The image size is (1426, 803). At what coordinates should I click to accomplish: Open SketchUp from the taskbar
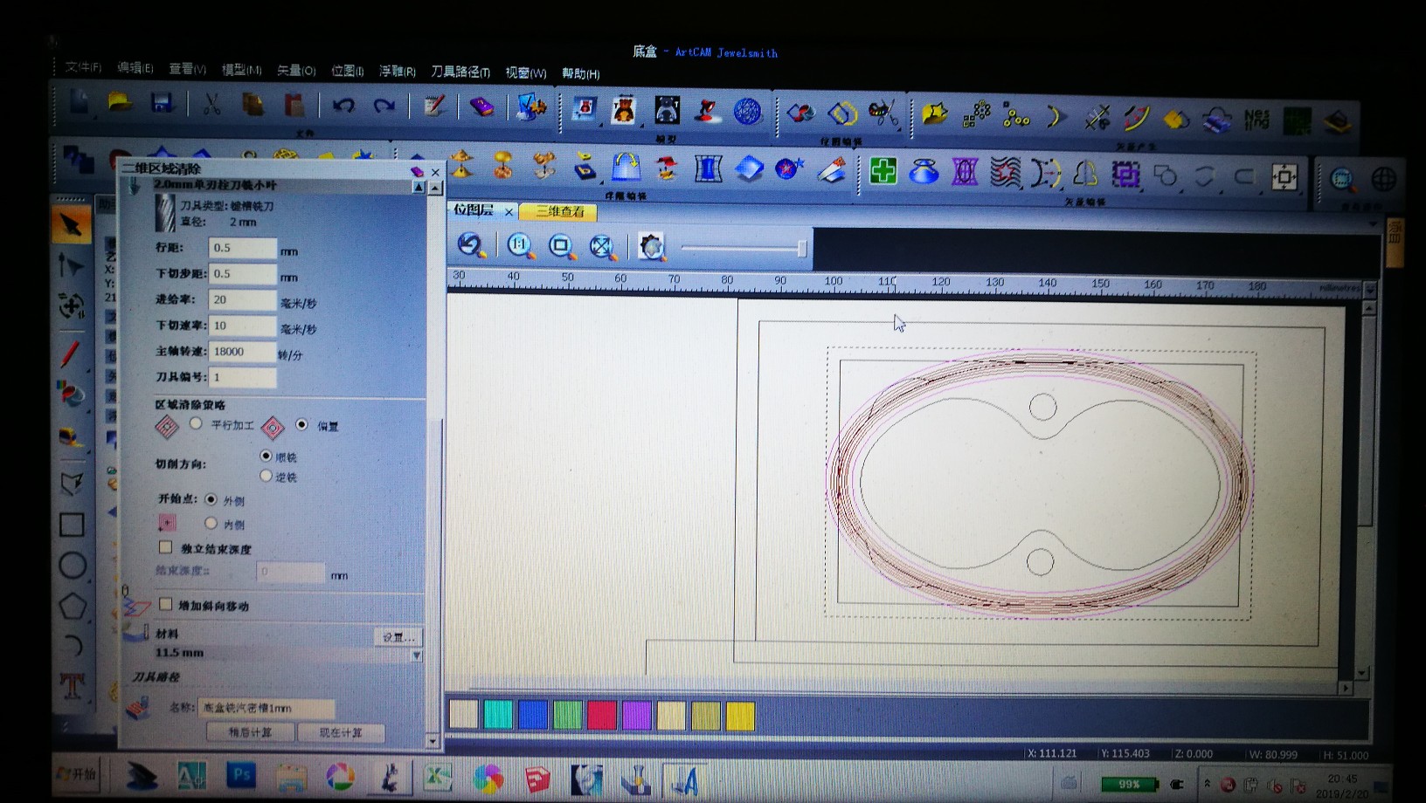tap(536, 778)
